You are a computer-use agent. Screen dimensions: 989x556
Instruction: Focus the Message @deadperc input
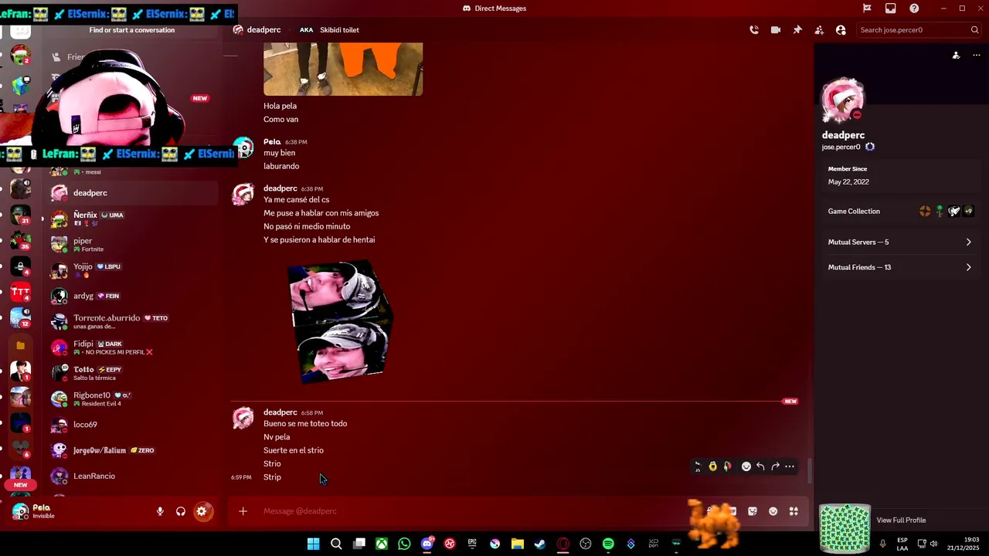click(471, 511)
